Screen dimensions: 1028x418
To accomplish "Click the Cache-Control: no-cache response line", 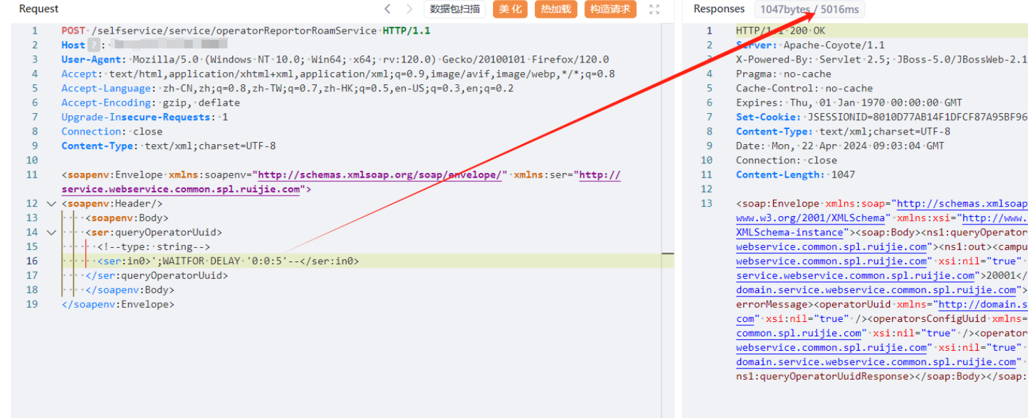I will click(x=804, y=89).
